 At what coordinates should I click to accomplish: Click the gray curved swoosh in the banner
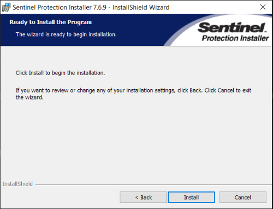click(x=176, y=36)
